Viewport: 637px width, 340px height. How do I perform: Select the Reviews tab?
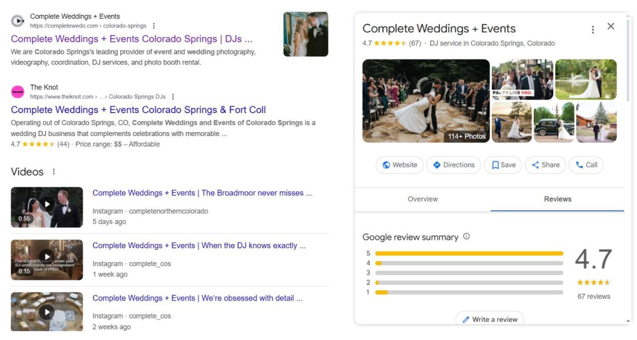(557, 199)
